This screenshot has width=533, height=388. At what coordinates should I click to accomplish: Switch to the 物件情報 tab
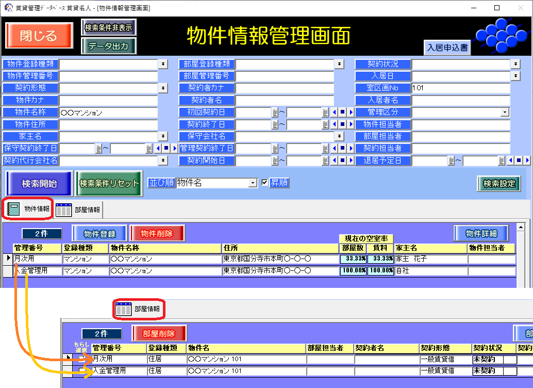point(29,208)
